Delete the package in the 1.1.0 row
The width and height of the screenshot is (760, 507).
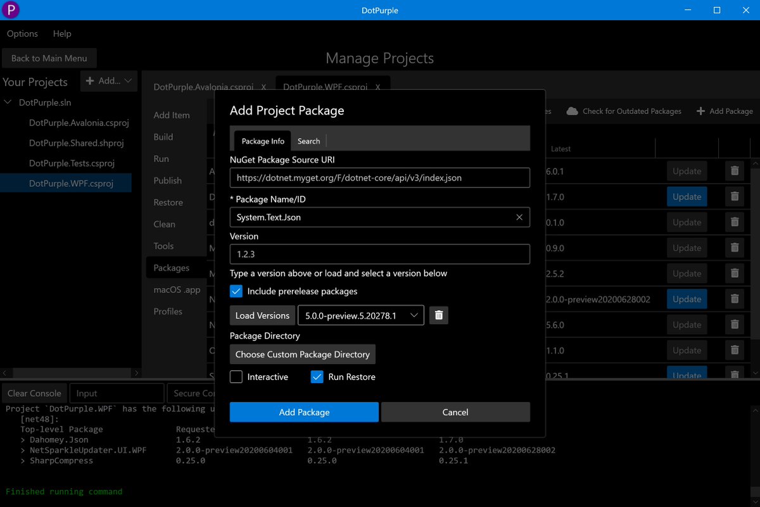735,351
